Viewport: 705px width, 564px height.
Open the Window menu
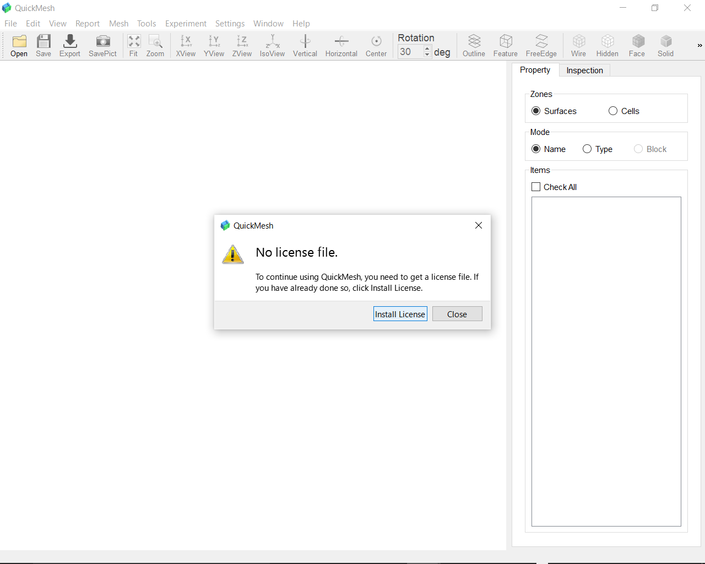(269, 24)
